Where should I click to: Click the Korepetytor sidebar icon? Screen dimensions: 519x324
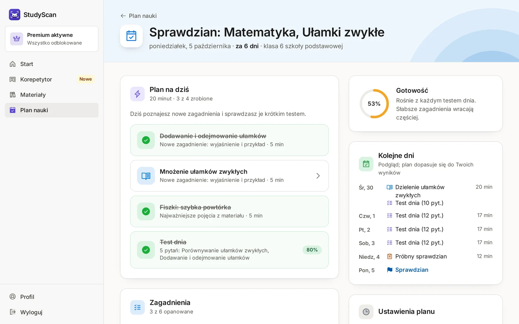pos(13,79)
